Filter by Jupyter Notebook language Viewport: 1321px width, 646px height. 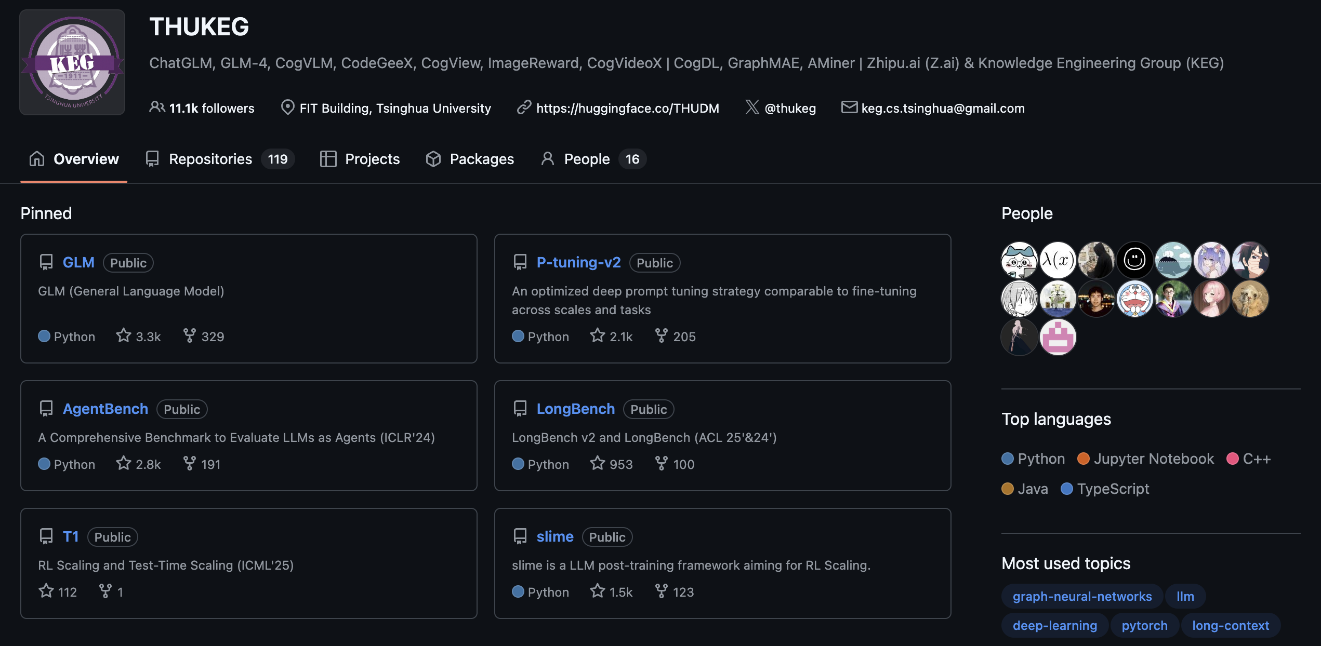click(1146, 459)
